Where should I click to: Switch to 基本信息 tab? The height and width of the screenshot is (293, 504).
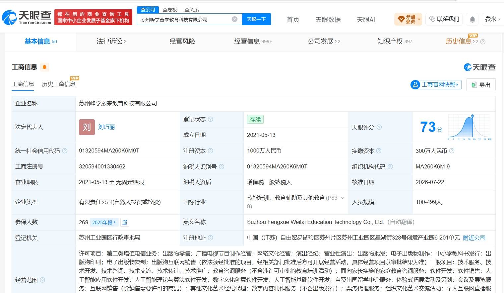pos(41,42)
